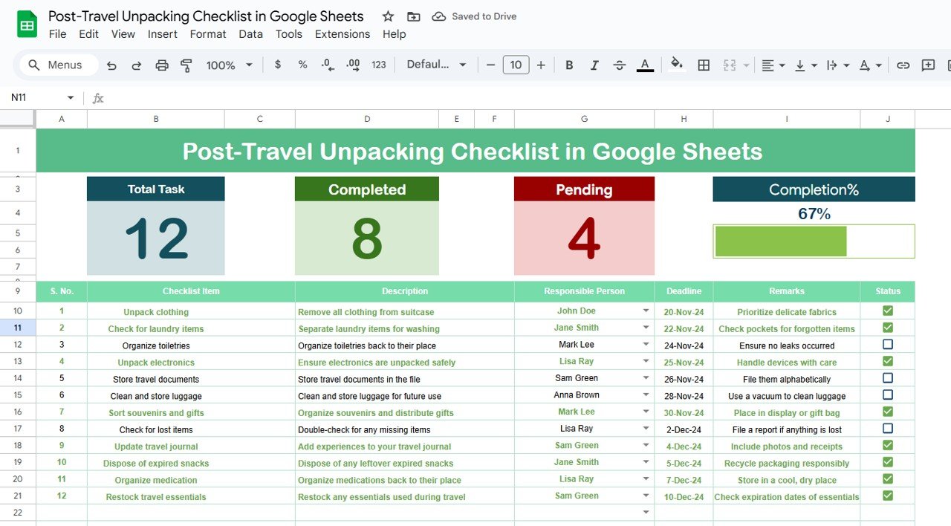Decrease decimal places
Image resolution: width=951 pixels, height=526 pixels.
[x=328, y=65]
